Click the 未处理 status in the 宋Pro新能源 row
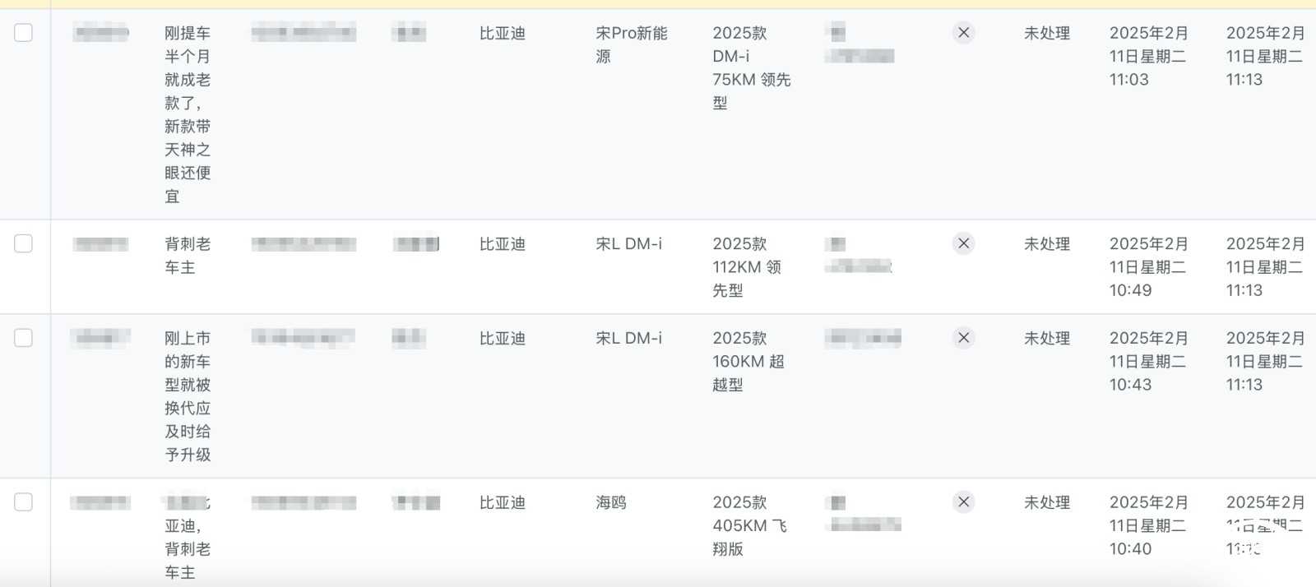The height and width of the screenshot is (587, 1316). (x=1047, y=33)
